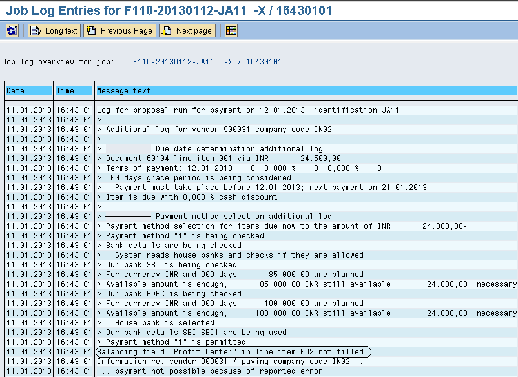Viewport: 518px width, 377px height.
Task: Click the Next page button
Action: pyautogui.click(x=187, y=30)
